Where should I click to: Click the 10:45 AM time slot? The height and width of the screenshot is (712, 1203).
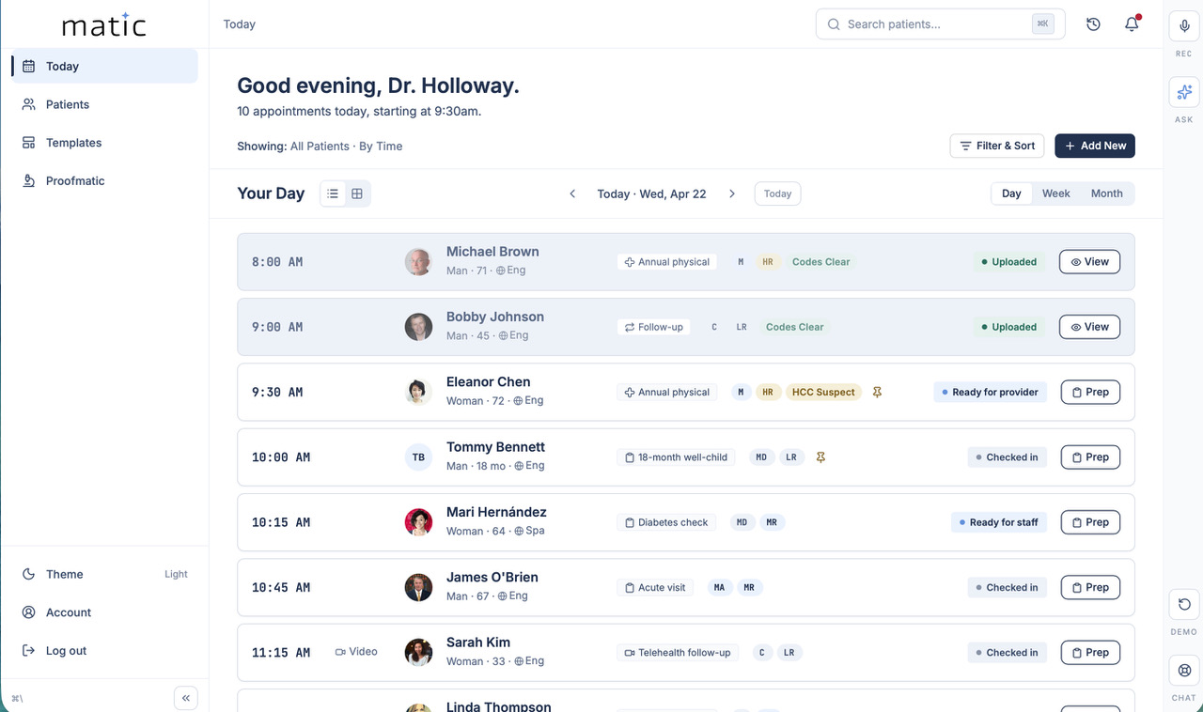[x=280, y=587]
